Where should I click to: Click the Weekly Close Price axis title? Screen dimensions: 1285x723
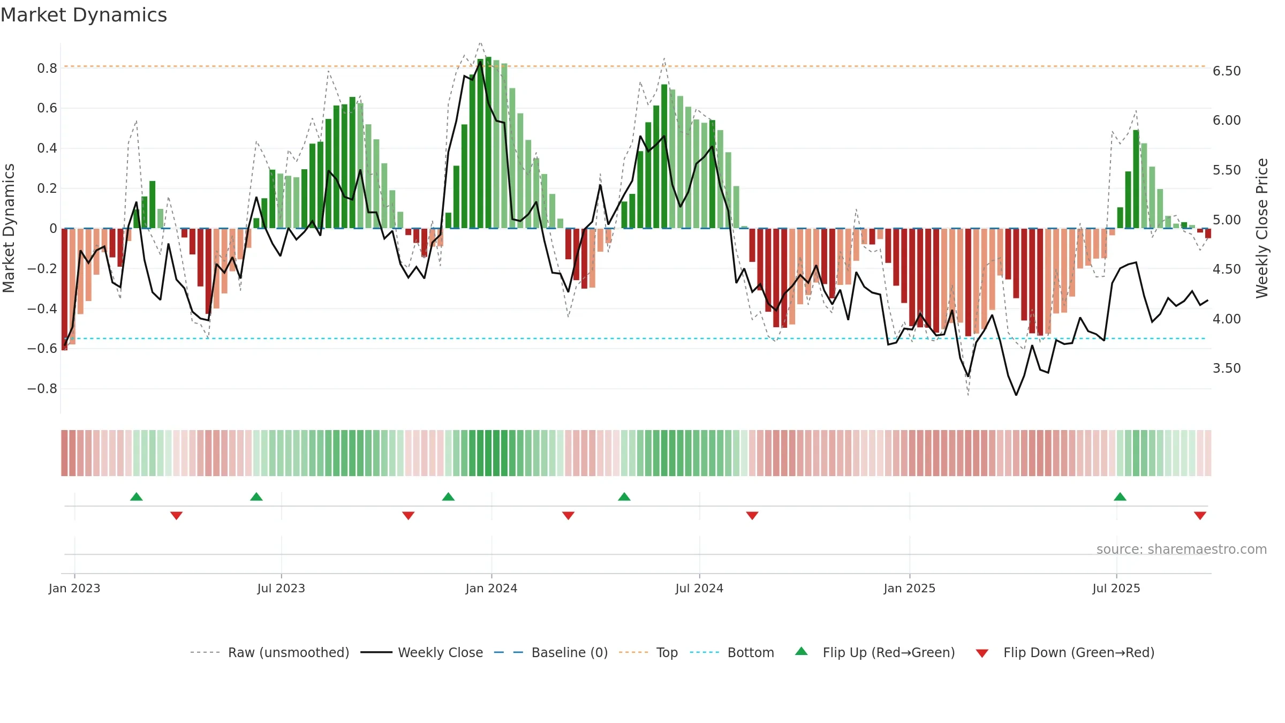click(1262, 228)
